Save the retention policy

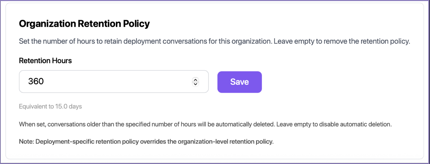239,82
